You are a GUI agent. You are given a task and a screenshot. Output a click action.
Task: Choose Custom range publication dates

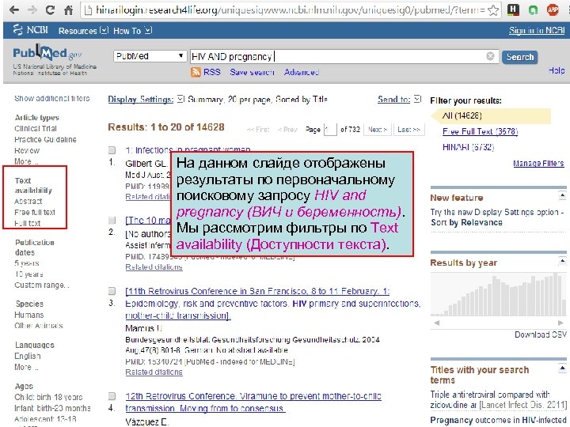pyautogui.click(x=42, y=285)
